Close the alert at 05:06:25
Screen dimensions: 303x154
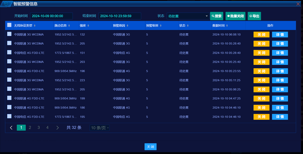point(262,89)
